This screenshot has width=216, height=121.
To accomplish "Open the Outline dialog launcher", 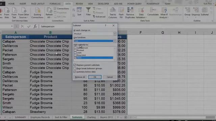I will pos(212,21).
